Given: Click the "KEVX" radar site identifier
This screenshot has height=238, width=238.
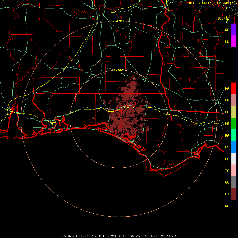Looking at the screenshot, I should click(136, 236).
